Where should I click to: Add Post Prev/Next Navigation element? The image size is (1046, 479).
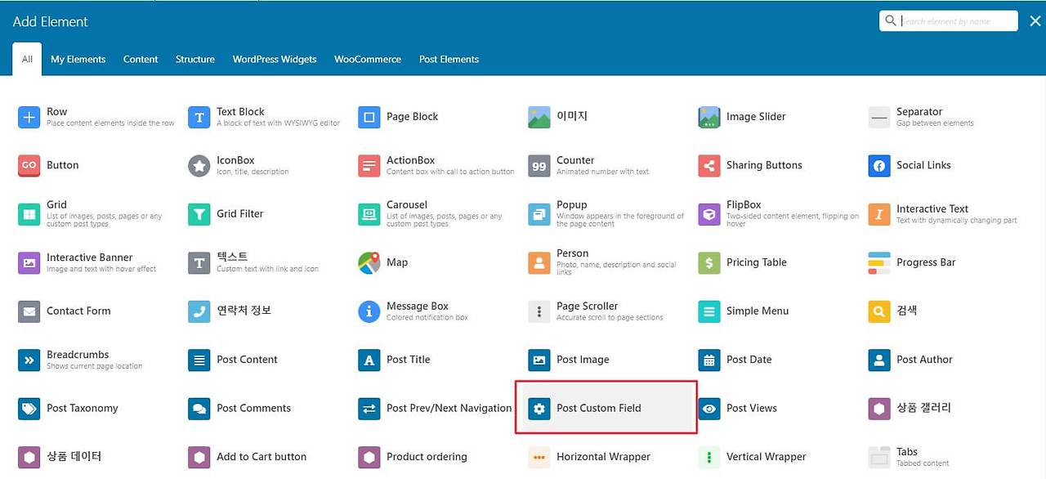pos(436,409)
